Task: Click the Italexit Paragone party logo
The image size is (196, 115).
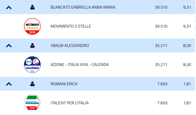Action: coord(32,103)
